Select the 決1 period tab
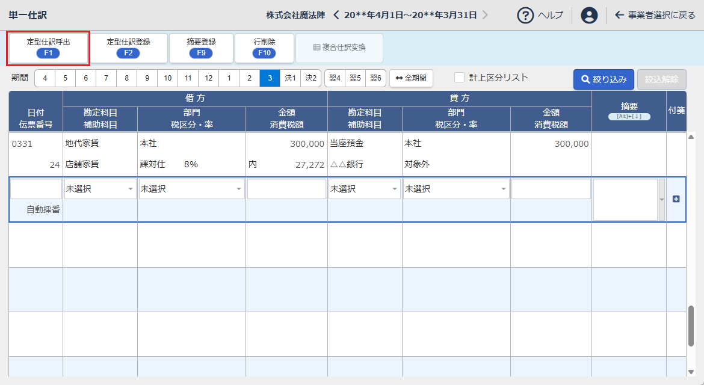Screen dimensions: 704x385 (290, 78)
